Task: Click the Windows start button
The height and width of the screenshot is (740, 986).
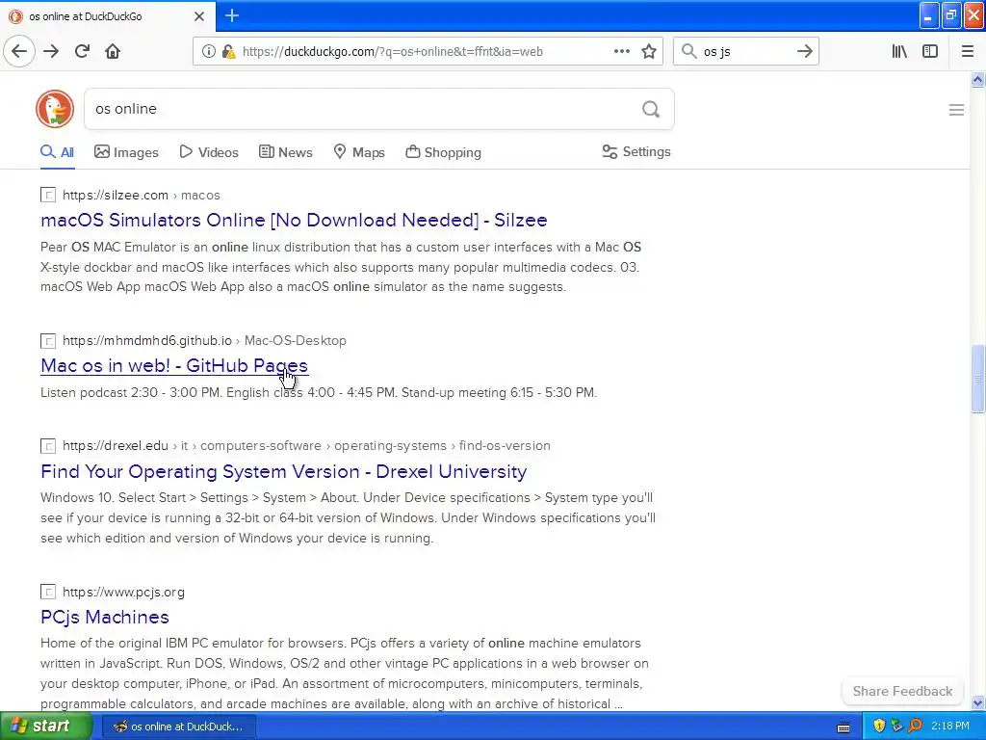Action: coord(46,727)
